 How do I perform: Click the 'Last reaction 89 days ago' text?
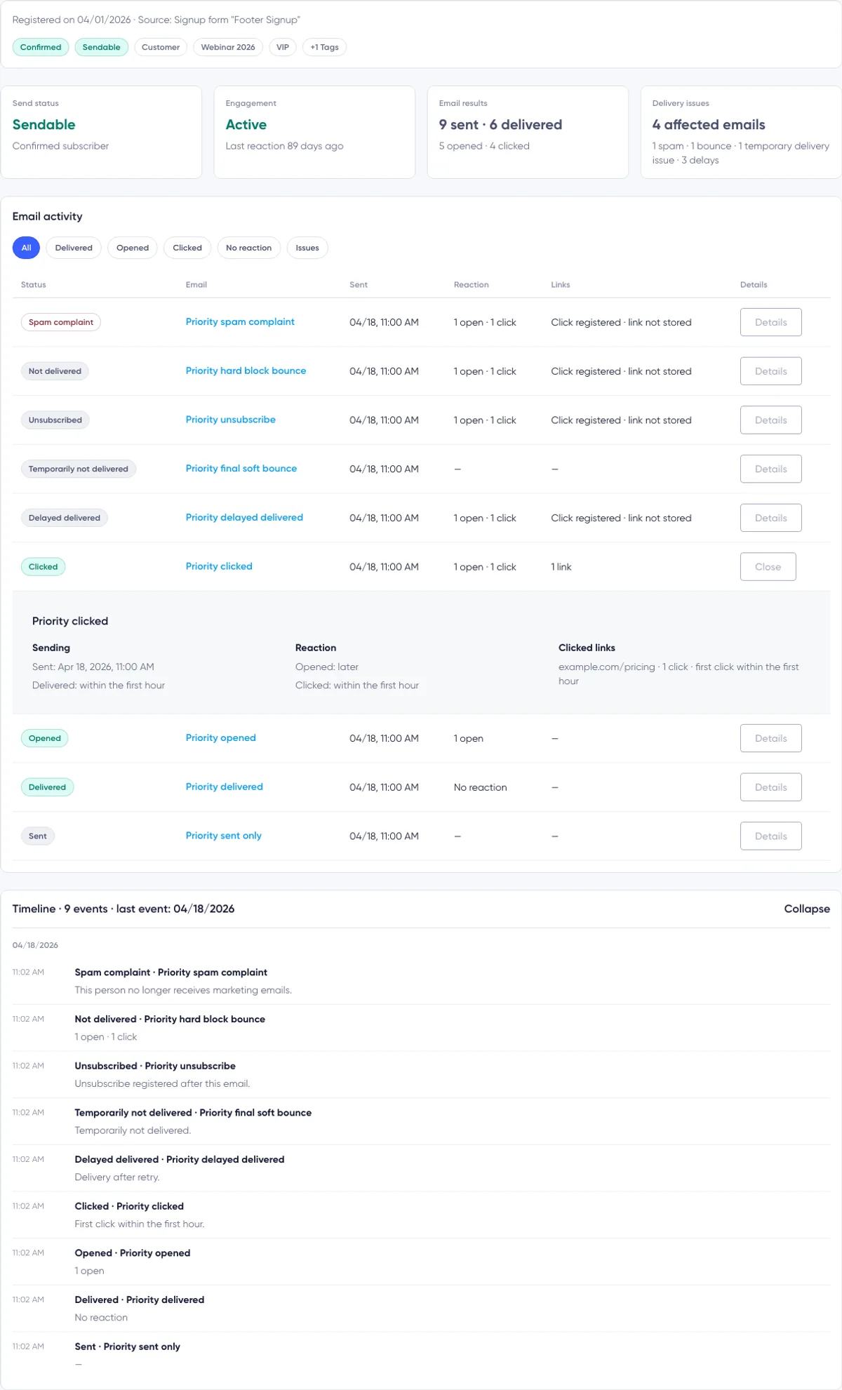click(x=284, y=146)
